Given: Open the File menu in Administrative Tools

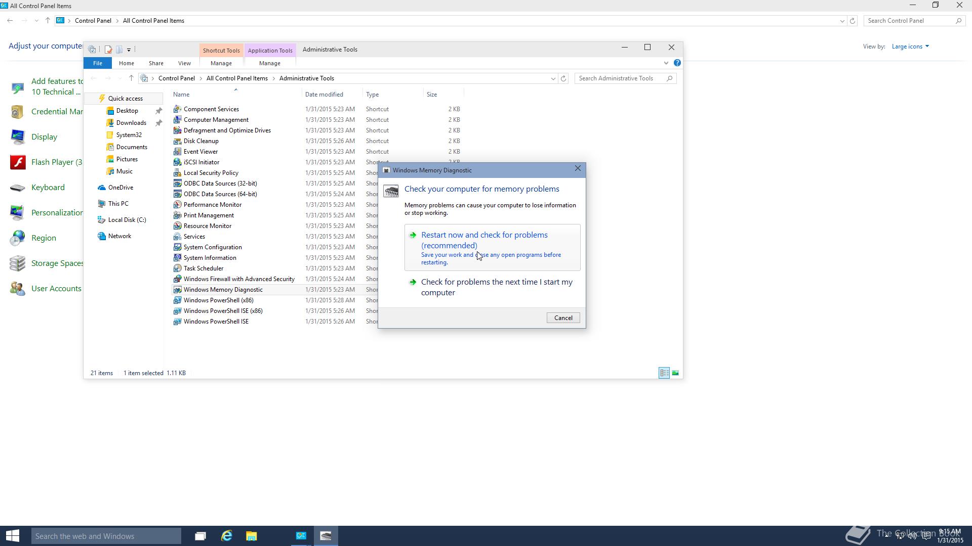Looking at the screenshot, I should 98,63.
